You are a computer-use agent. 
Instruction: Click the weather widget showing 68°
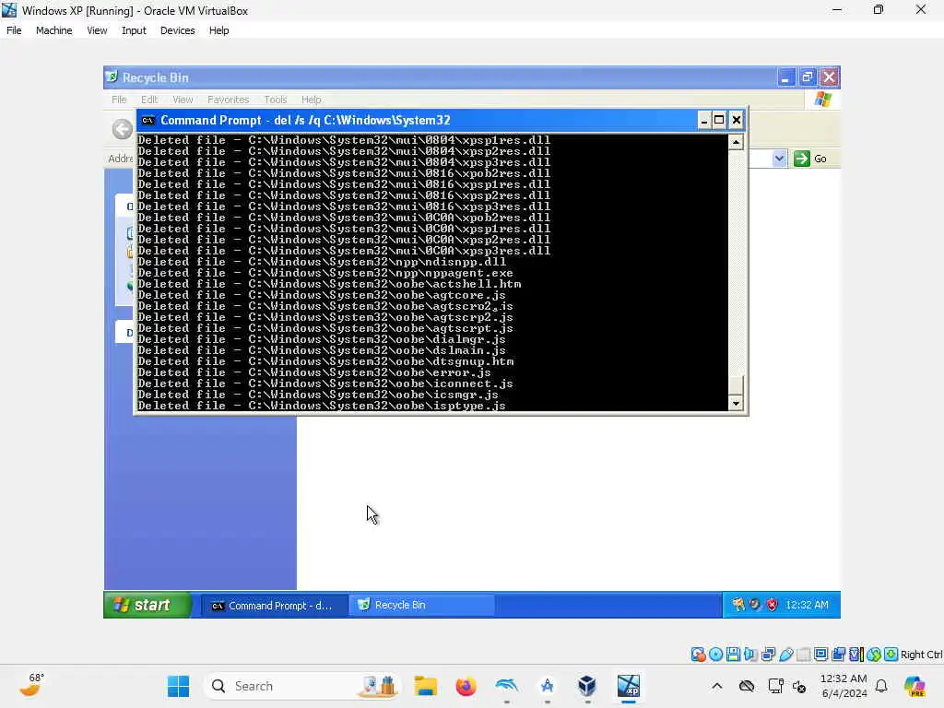(x=31, y=685)
